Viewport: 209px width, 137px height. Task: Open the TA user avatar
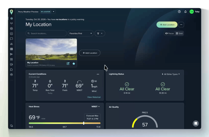[192, 12]
